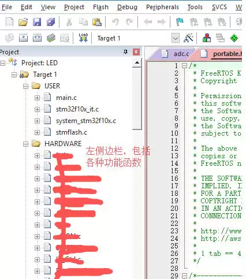Image resolution: width=246 pixels, height=279 pixels.
Task: Expand the system_stm32f10x.c node
Action: pyautogui.click(x=37, y=121)
